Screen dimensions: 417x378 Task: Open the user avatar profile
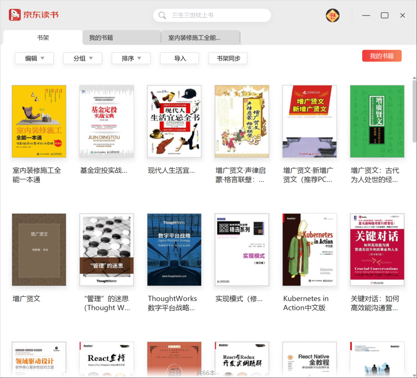coord(332,16)
